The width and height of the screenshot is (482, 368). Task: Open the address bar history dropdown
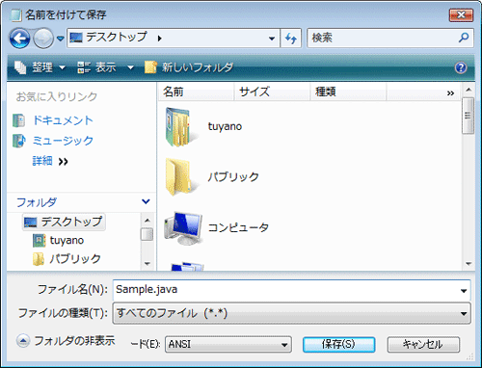click(272, 39)
